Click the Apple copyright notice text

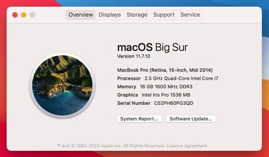pos(111,146)
